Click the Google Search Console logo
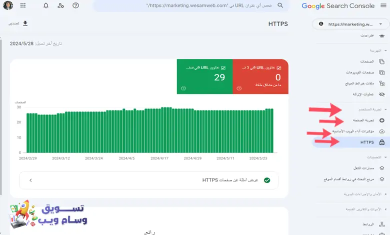390x235 pixels. click(338, 5)
